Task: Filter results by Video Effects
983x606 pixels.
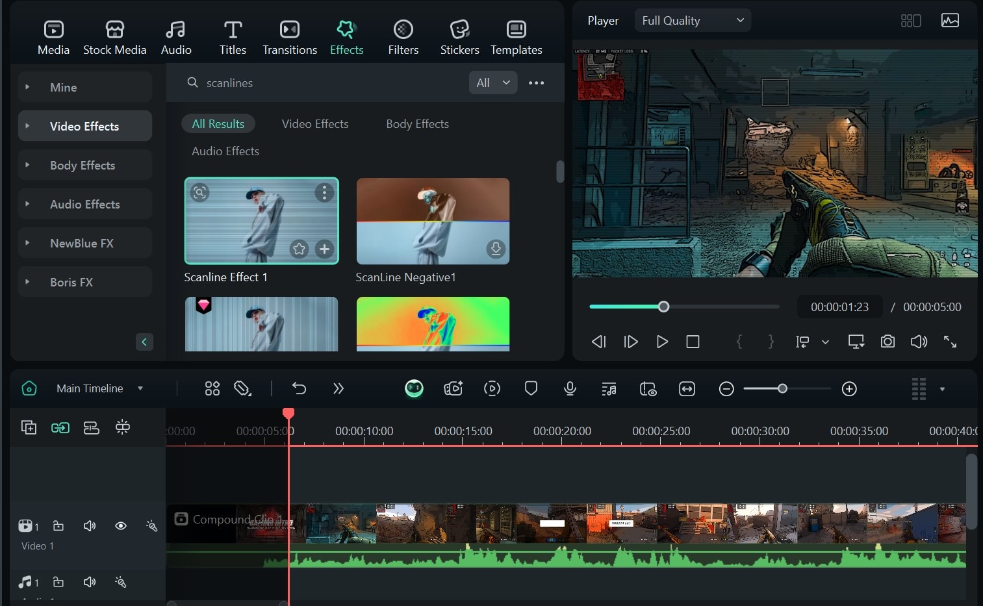Action: pos(315,123)
